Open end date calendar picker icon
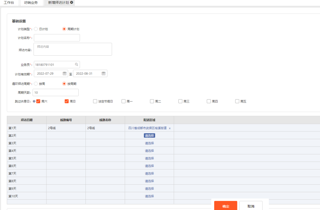Image resolution: width=320 pixels, height=210 pixels. point(104,73)
